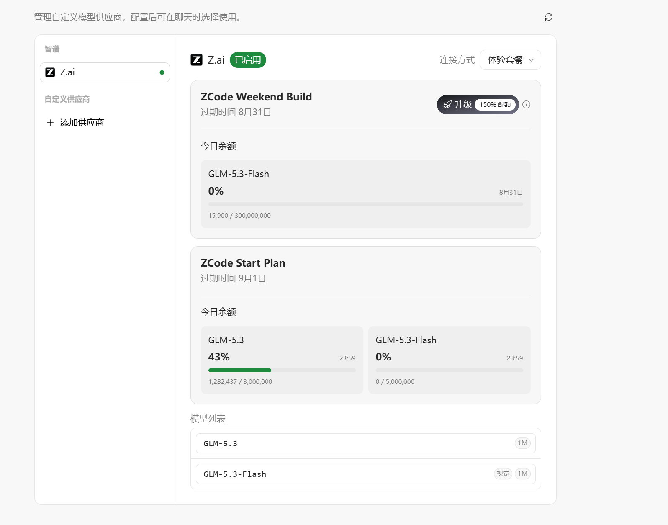Viewport: 668px width, 525px height.
Task: Click the ZCode Weekend Build title
Action: [x=256, y=97]
